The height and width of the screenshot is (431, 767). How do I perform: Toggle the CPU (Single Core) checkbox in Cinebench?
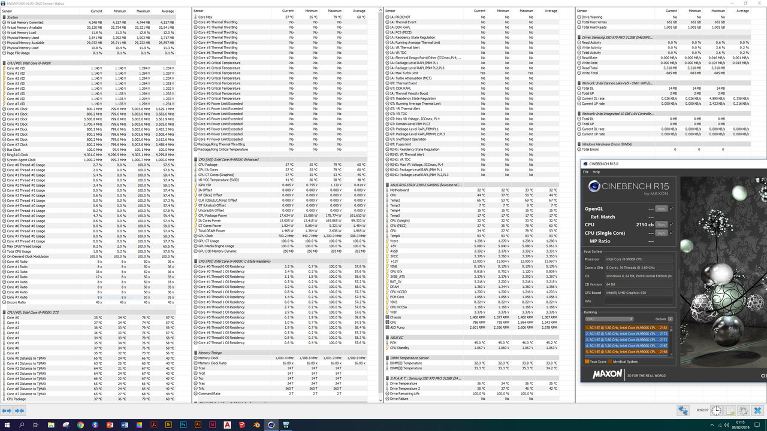point(671,232)
